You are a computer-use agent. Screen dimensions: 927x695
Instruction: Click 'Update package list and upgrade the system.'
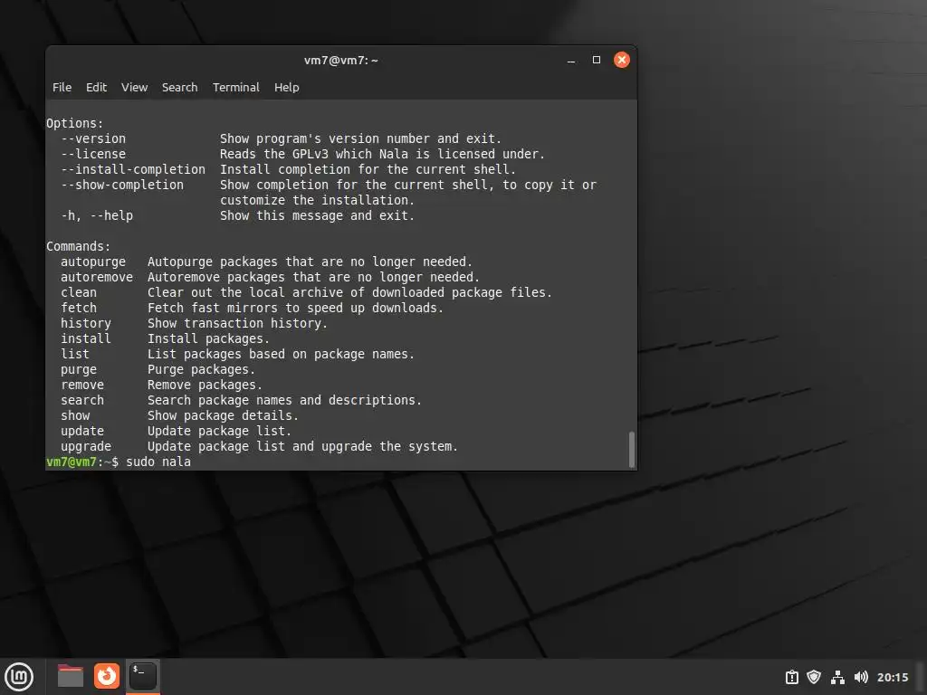302,446
